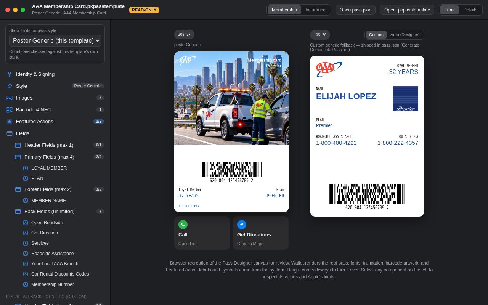Screen dimensions: 488x305
Task: Switch to the Membership pass
Action: pyautogui.click(x=284, y=10)
